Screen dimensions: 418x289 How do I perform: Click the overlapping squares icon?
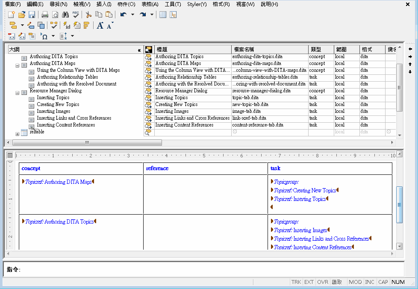41,26
